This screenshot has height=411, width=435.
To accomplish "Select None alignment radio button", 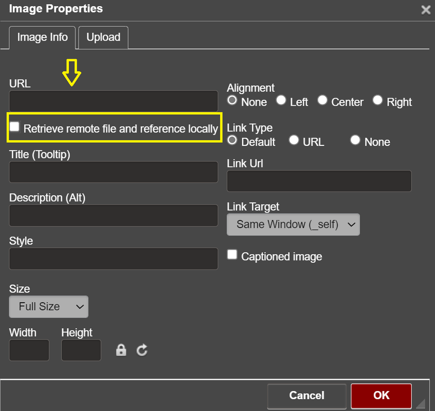I will point(232,100).
